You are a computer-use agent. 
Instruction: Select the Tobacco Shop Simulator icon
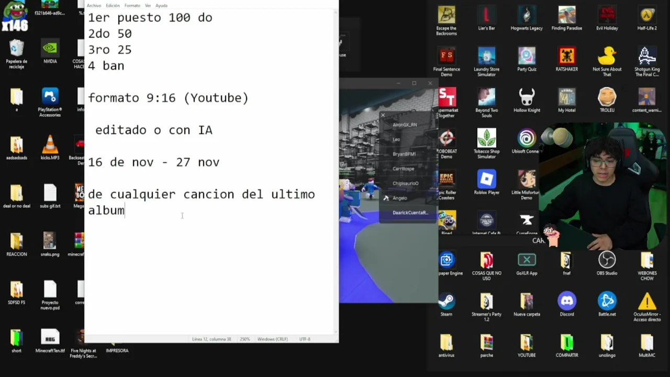487,144
